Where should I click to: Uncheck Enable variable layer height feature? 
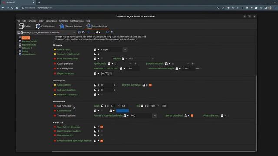click(102, 141)
